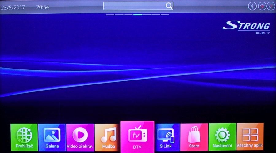This screenshot has width=276, height=153.
Task: Launch the highlighted DTV app
Action: pos(137,137)
